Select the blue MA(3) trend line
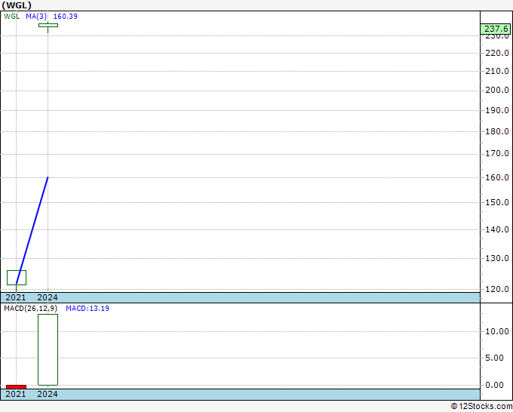The image size is (513, 412). (x=32, y=230)
